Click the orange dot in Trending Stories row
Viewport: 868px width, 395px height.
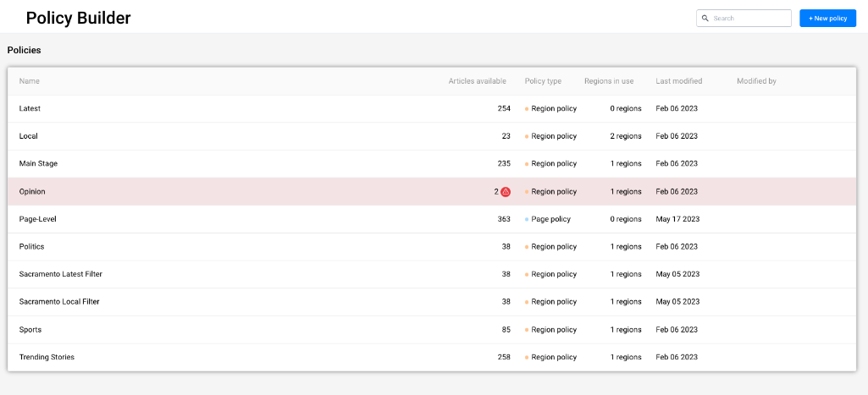click(527, 358)
